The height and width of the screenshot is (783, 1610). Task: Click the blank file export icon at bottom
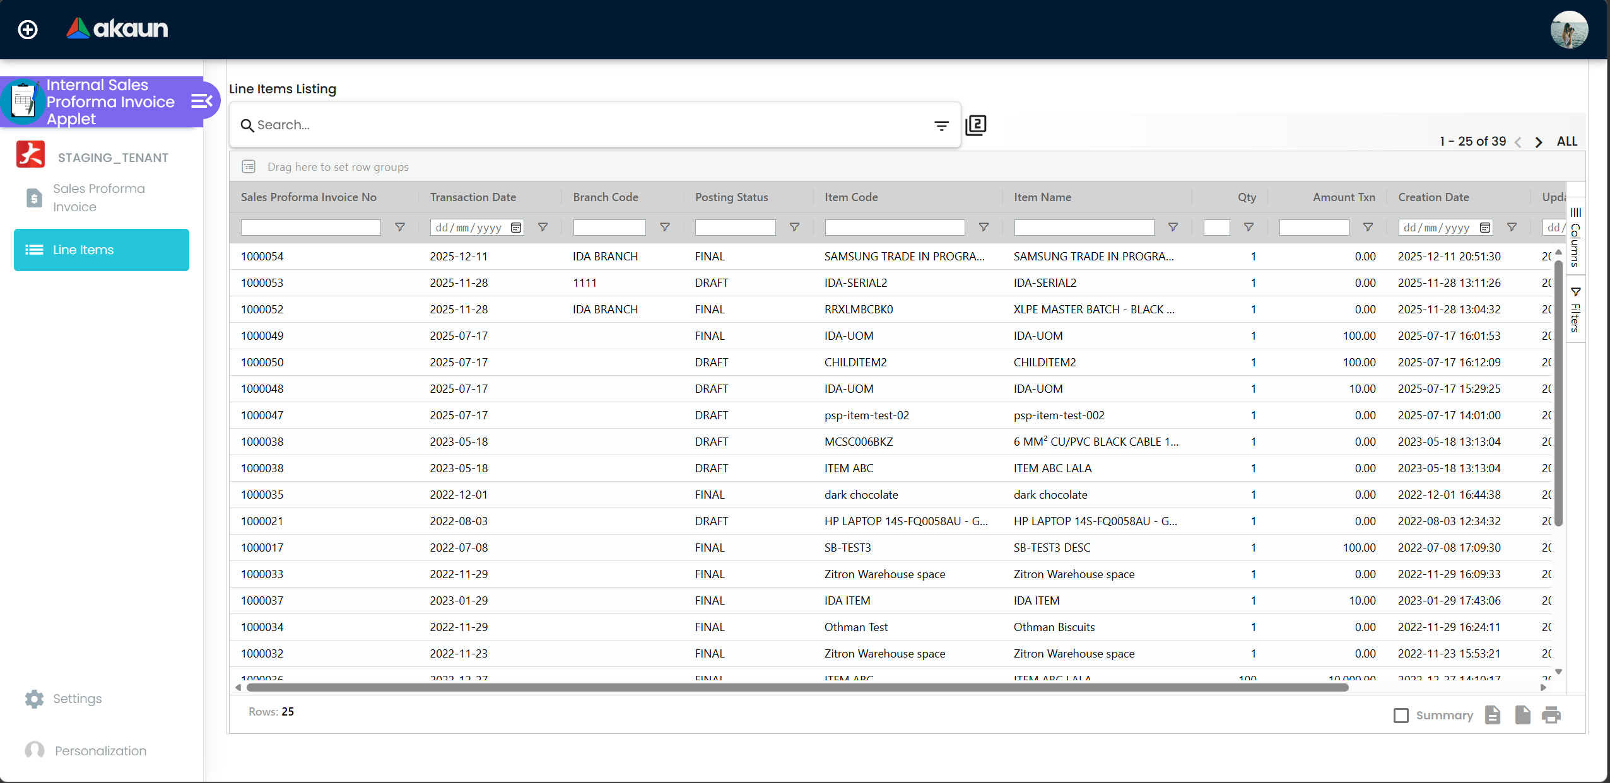click(1522, 715)
